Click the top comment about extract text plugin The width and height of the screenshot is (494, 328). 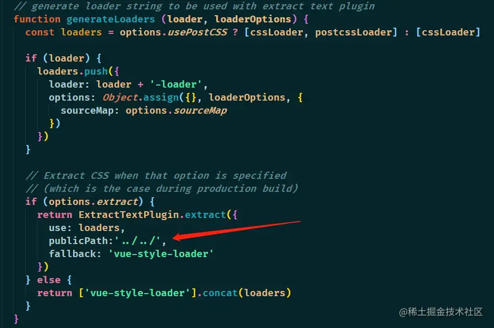(195, 6)
